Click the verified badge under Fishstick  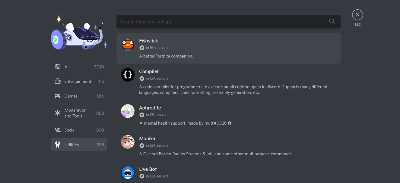pos(142,48)
